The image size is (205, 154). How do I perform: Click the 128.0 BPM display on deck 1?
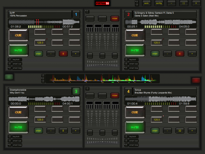tap(40, 43)
